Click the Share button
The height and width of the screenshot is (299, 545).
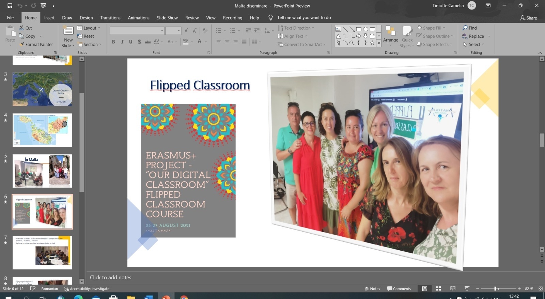click(528, 18)
